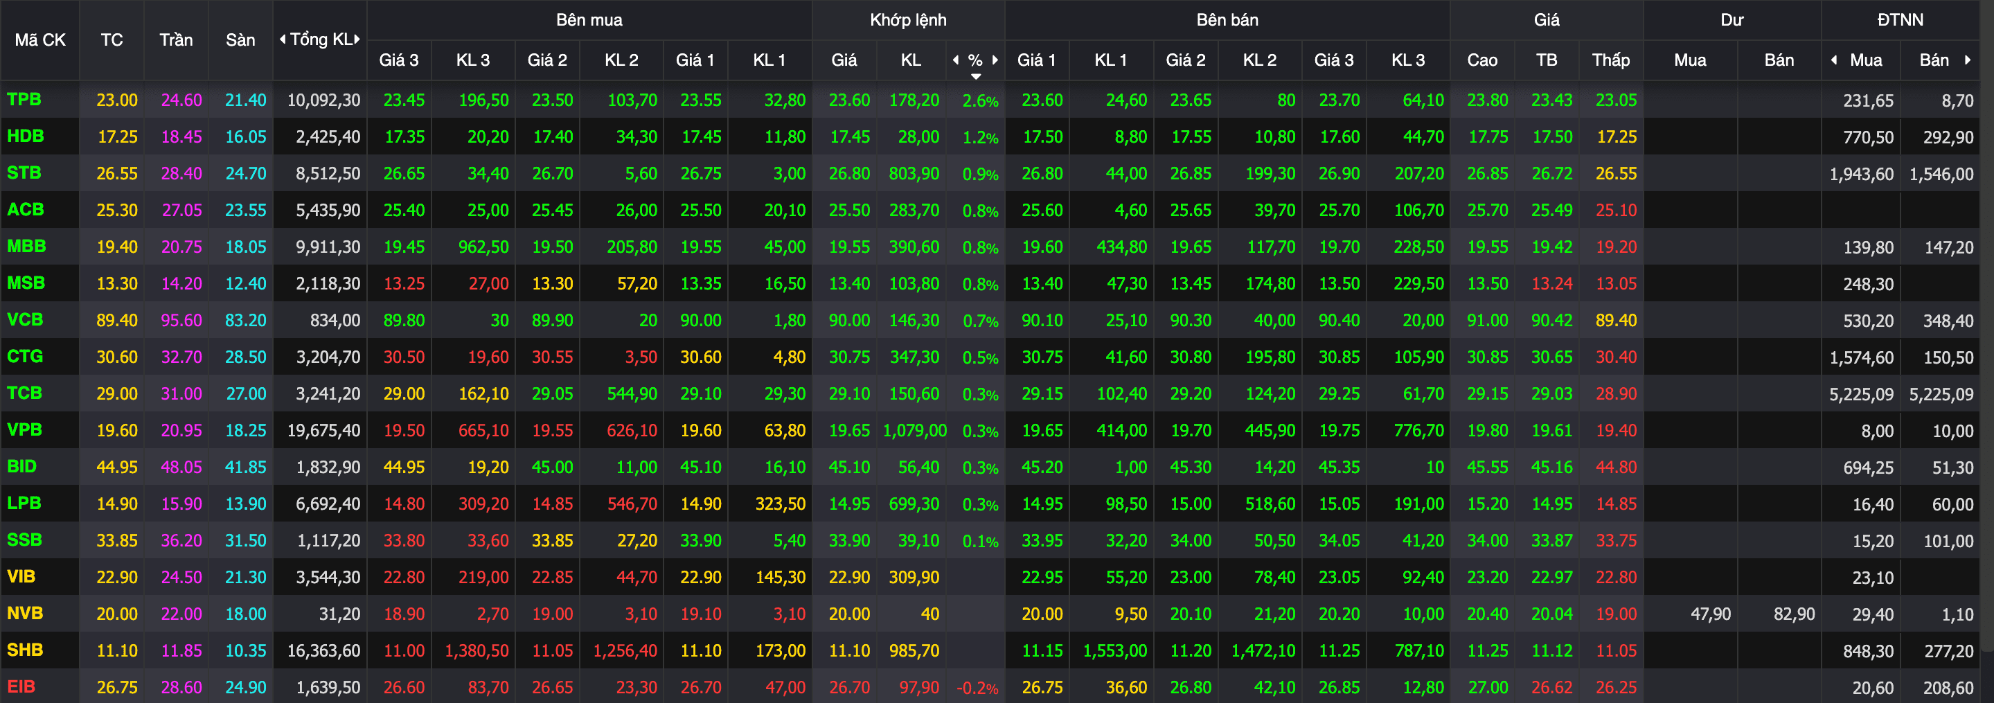Click VPB matched volume 1,079,00
1994x703 pixels.
pyautogui.click(x=914, y=431)
